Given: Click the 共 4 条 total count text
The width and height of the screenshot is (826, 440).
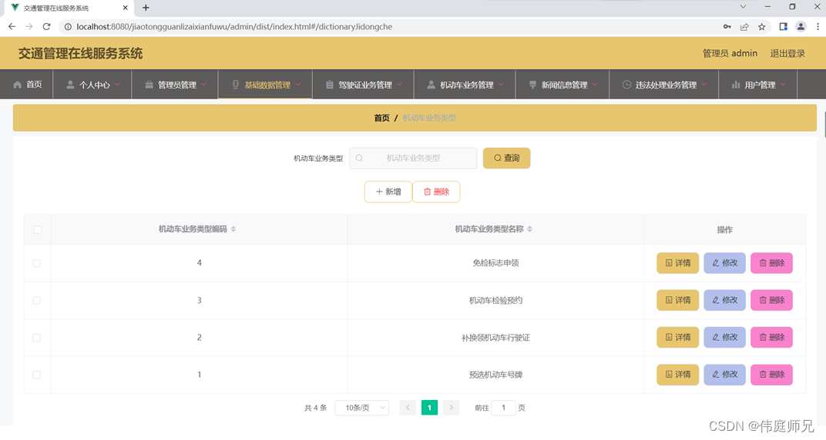Looking at the screenshot, I should pos(316,408).
